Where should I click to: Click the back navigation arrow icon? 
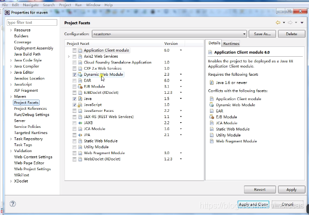(x=278, y=23)
